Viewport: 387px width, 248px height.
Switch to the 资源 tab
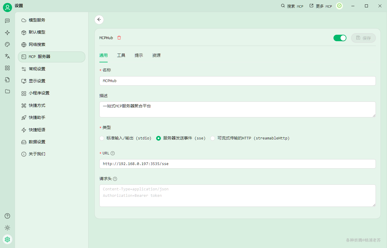coord(156,55)
